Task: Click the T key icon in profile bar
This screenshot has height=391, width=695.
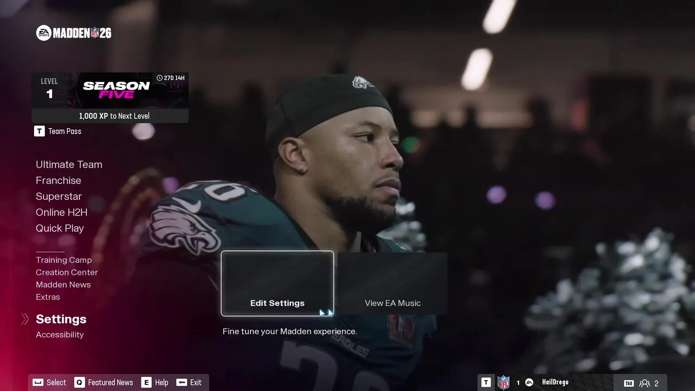Action: (486, 382)
